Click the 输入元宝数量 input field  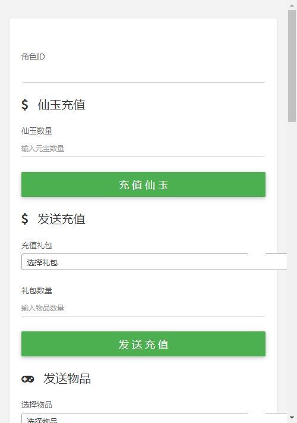[143, 148]
